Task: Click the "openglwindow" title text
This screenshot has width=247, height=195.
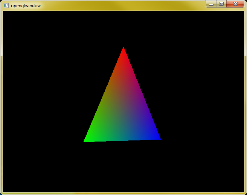Action: [26, 6]
